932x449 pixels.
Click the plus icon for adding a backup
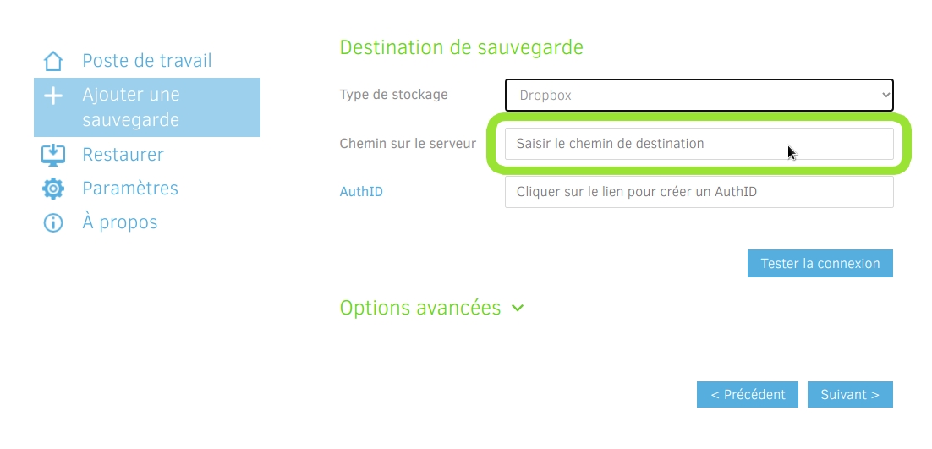(x=53, y=96)
